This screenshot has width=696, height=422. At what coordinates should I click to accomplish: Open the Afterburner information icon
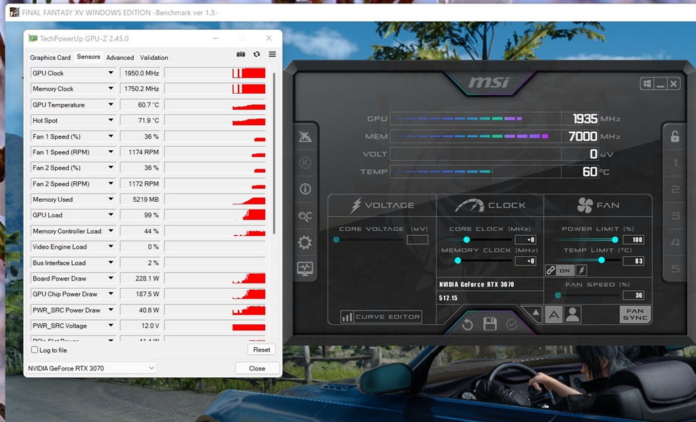point(305,189)
